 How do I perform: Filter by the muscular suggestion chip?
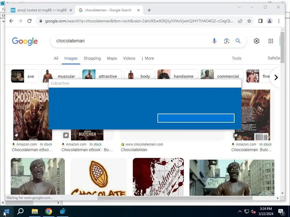(60, 74)
